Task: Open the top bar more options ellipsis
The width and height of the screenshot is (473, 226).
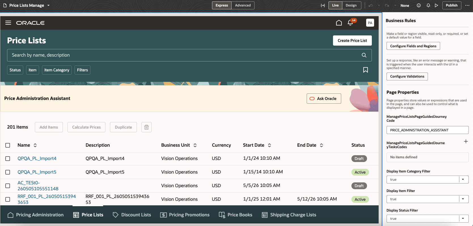Action: click(467, 5)
